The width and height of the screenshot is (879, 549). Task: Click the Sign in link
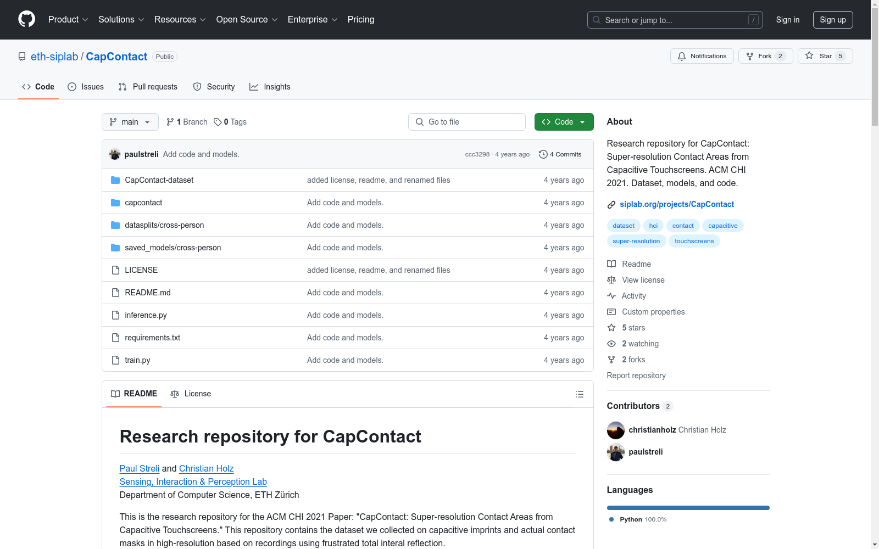(788, 20)
